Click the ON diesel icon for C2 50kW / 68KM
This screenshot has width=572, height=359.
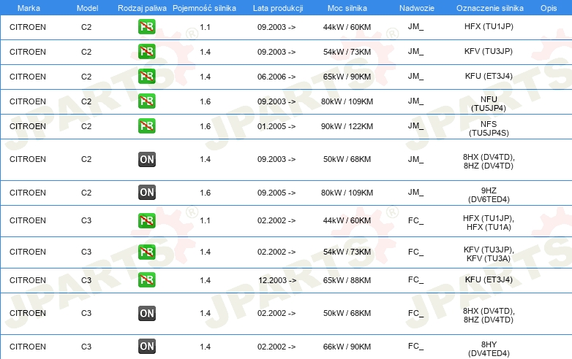tap(146, 159)
